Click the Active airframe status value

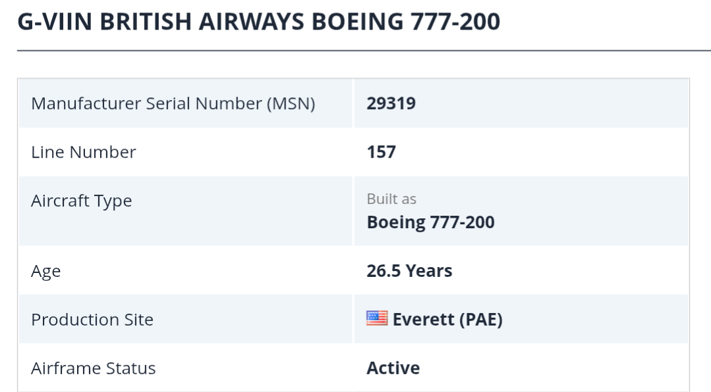(x=393, y=368)
